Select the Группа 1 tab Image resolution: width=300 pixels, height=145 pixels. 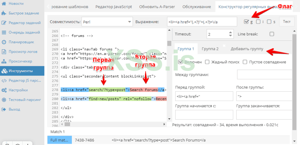point(186,49)
